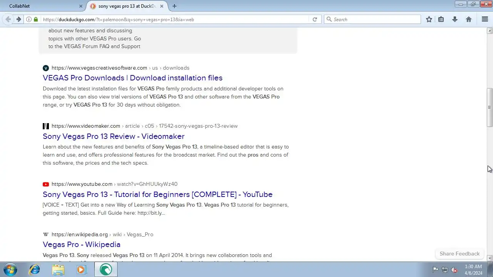Show bookmarks list icon in toolbar
The width and height of the screenshot is (493, 277).
tap(441, 19)
